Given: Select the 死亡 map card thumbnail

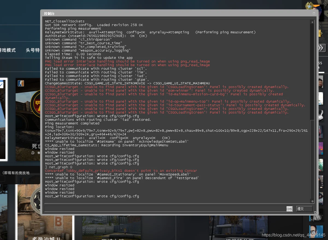Looking at the screenshot, I should pos(28,120).
